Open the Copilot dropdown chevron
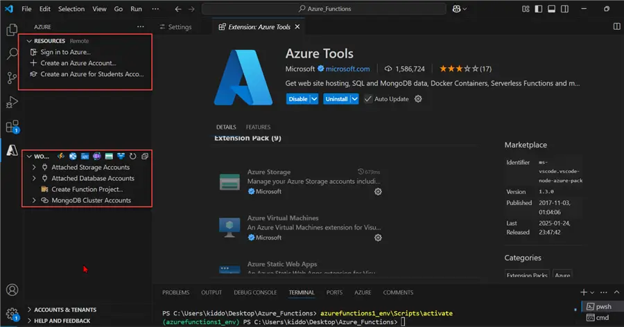The image size is (624, 327). pyautogui.click(x=465, y=9)
